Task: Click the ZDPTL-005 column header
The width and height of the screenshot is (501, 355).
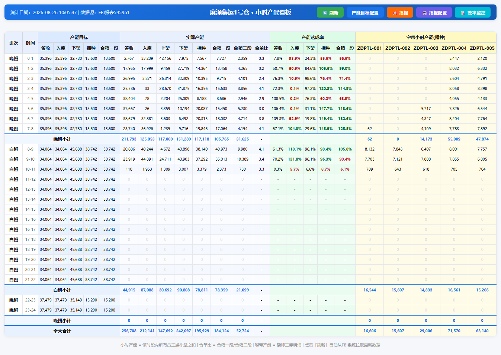Action: click(x=482, y=48)
